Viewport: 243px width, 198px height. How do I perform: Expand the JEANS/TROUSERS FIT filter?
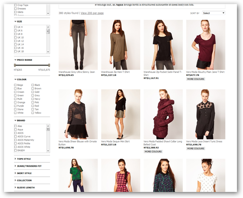click(x=28, y=166)
